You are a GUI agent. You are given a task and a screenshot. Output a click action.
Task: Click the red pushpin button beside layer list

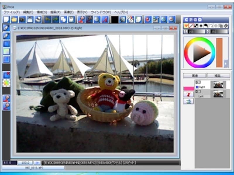[x=188, y=94]
